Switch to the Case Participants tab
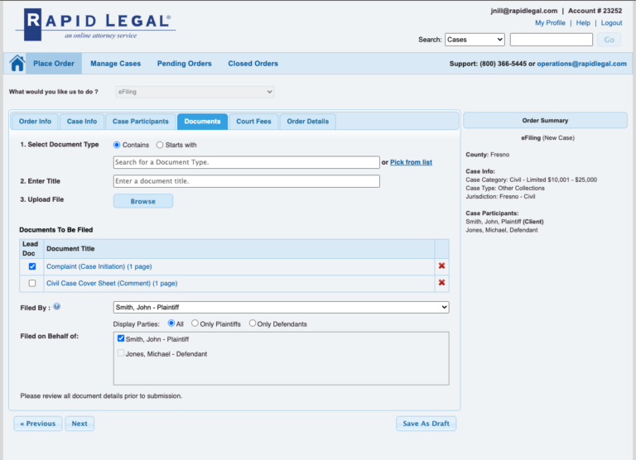 [140, 122]
